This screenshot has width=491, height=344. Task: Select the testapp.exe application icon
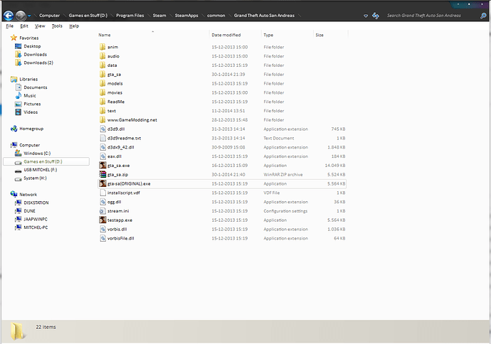103,220
